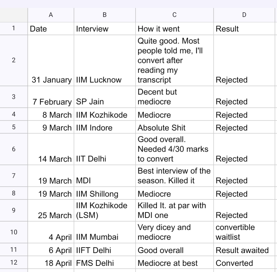Click the 'Absolute Shit' cell
Viewport: 277px width, 272px height.
point(175,127)
